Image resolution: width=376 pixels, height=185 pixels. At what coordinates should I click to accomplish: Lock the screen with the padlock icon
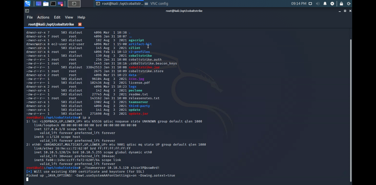tap(341, 4)
